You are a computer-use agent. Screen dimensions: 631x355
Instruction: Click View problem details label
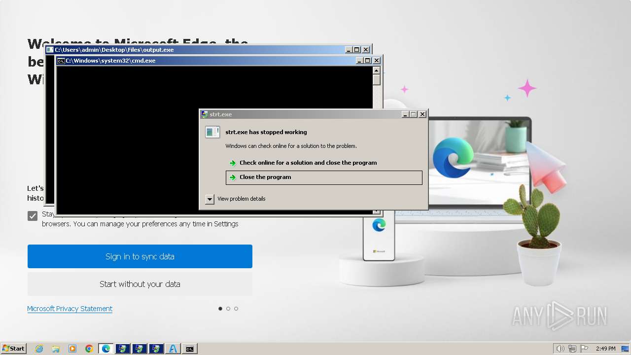point(242,199)
